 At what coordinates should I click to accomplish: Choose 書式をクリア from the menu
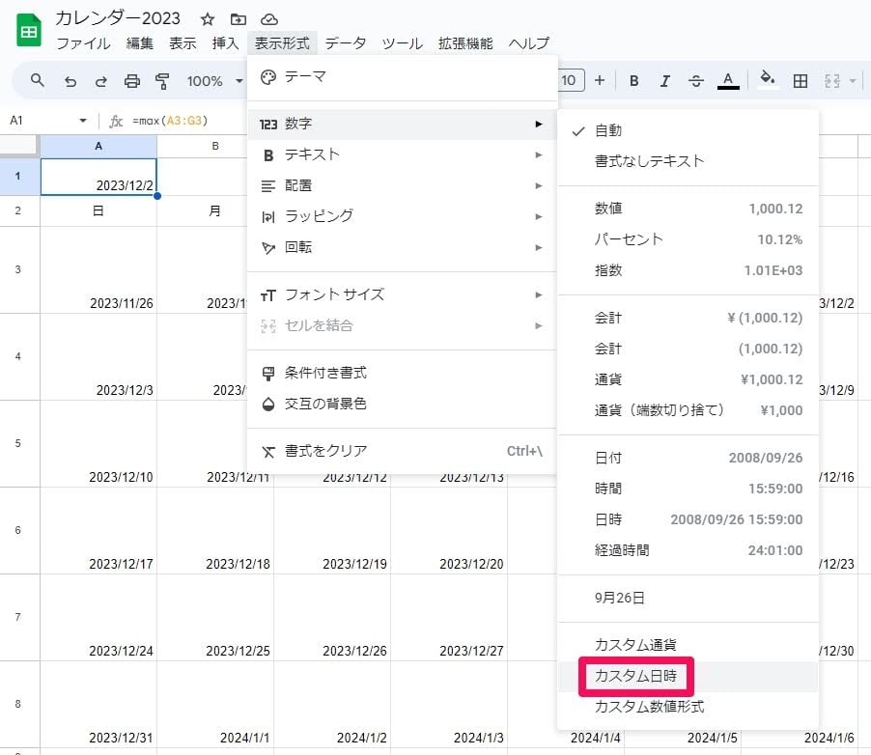pos(402,451)
